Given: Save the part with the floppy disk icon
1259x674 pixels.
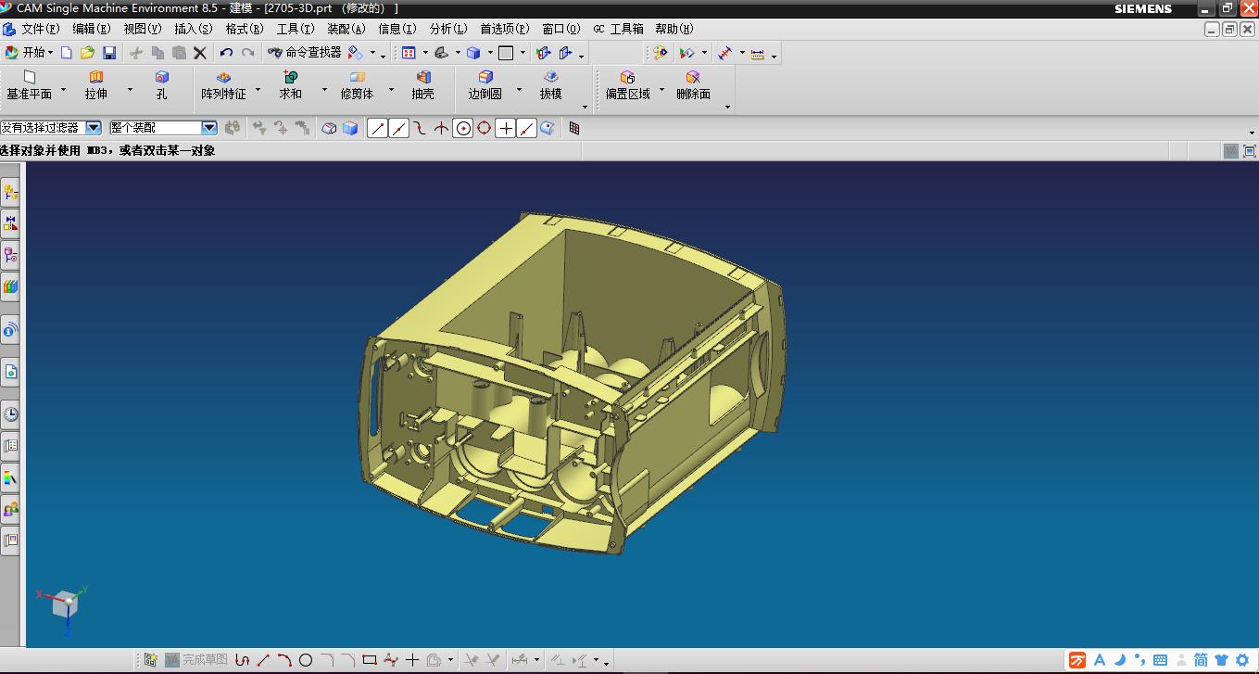Looking at the screenshot, I should click(x=109, y=53).
